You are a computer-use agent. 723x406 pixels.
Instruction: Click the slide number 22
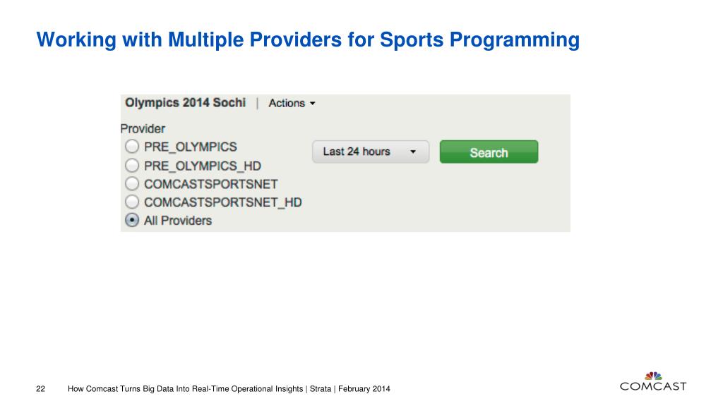pyautogui.click(x=40, y=388)
